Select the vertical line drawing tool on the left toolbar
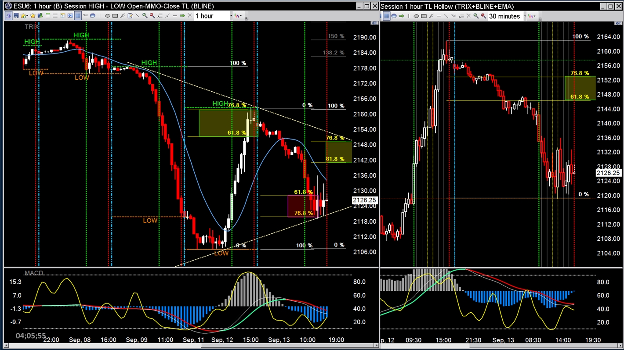Image resolution: width=624 pixels, height=350 pixels. click(x=101, y=16)
